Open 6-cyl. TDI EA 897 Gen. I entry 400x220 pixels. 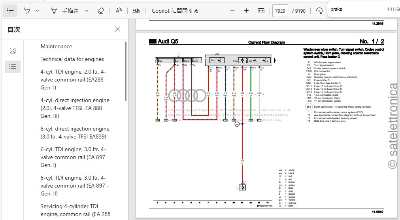coord(73,157)
